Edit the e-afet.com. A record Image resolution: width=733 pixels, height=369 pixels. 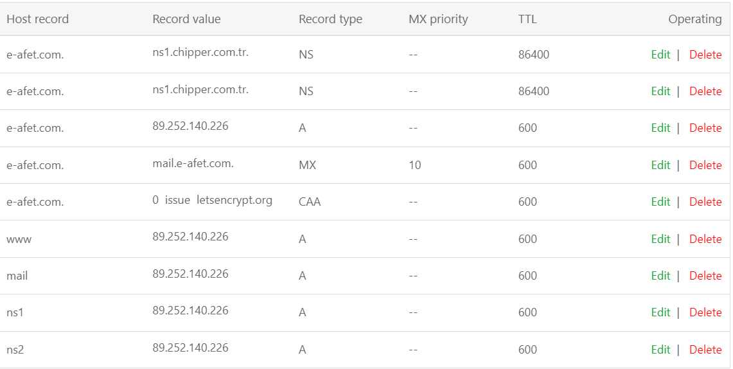point(660,128)
